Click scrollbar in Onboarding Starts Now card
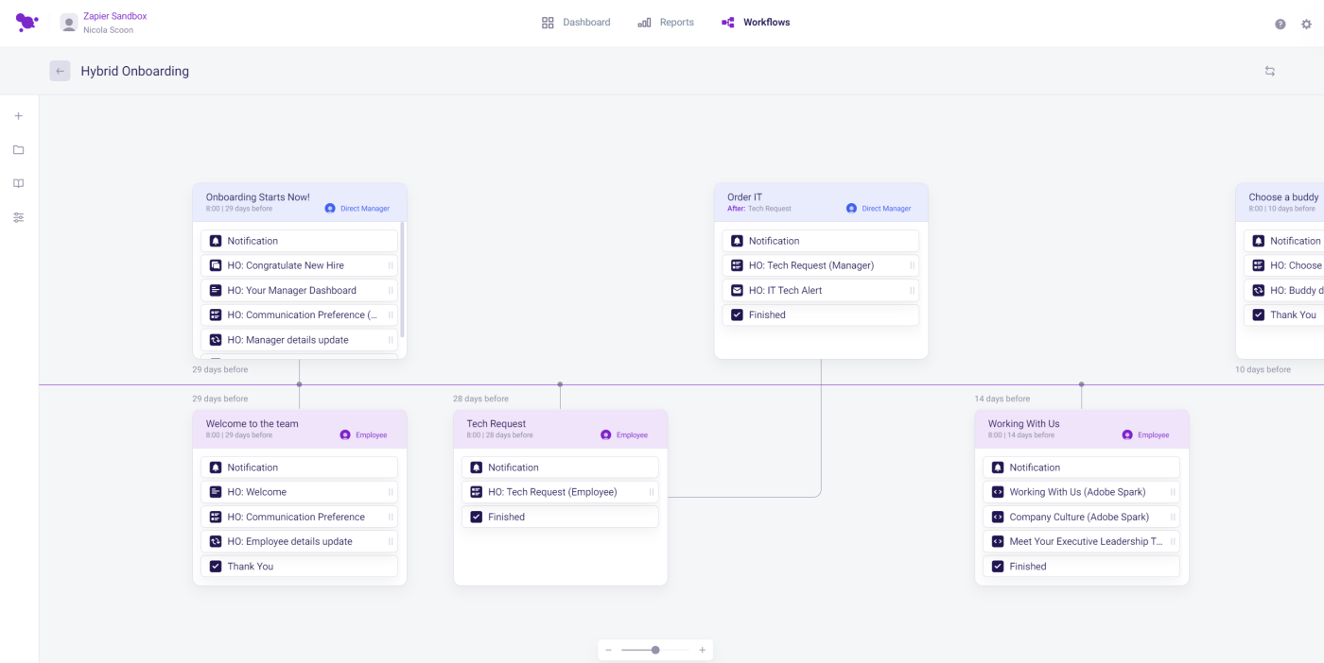The height and width of the screenshot is (663, 1324). 403,280
